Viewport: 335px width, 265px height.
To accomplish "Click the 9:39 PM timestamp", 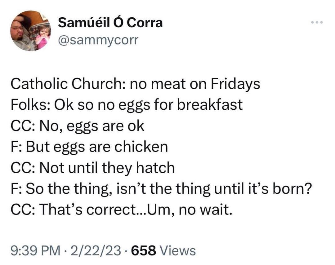I will (x=36, y=251).
